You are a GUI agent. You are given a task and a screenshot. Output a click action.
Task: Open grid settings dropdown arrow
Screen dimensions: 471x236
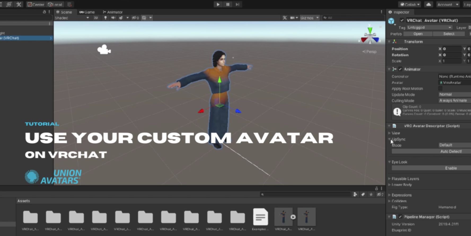click(151, 18)
